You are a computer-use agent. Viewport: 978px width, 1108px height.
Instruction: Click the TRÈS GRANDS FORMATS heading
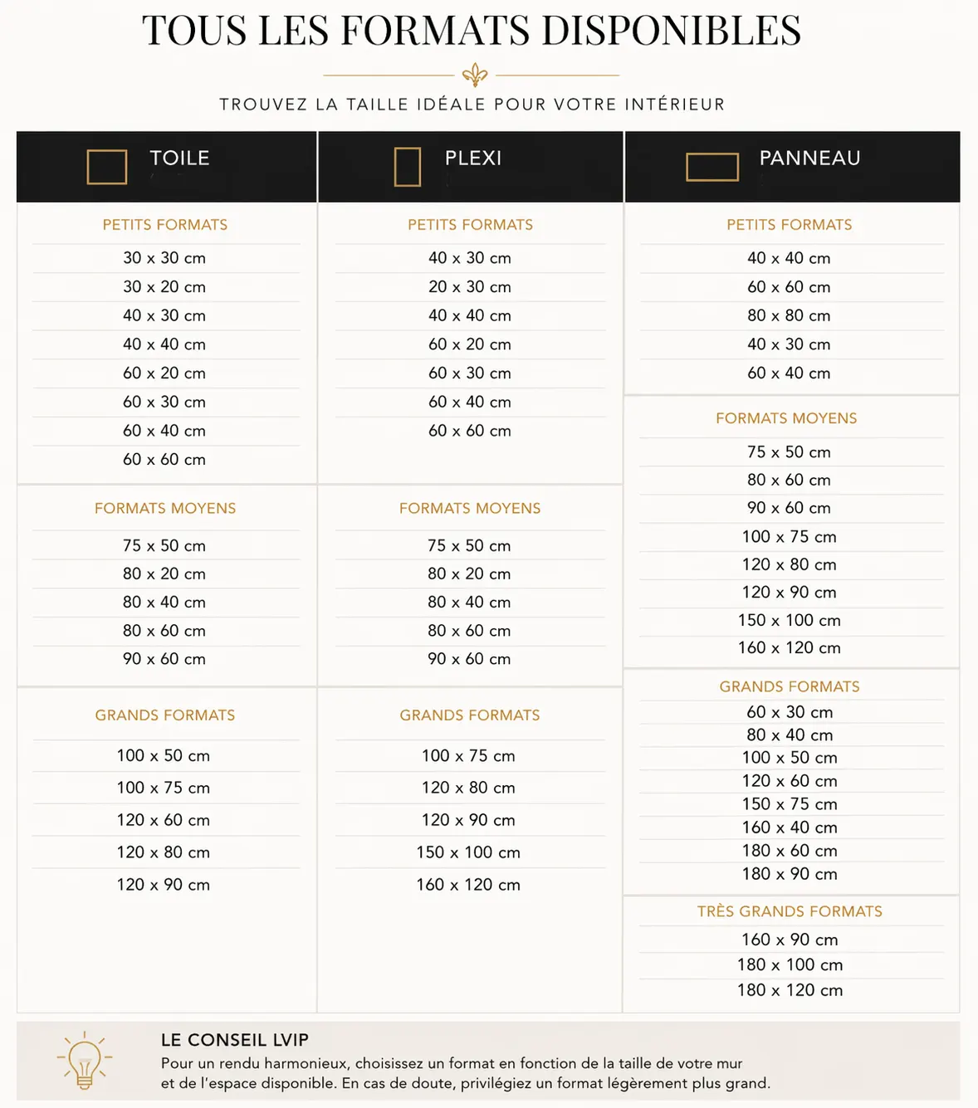coord(790,911)
